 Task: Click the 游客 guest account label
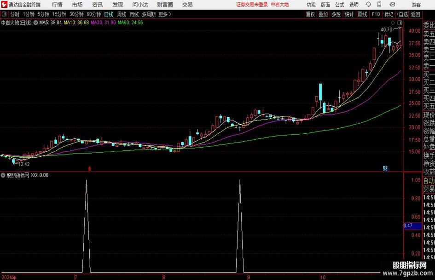416,5
